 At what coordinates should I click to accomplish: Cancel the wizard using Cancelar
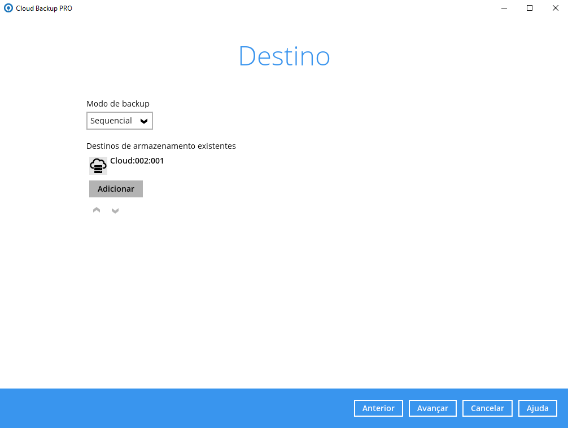pos(487,408)
